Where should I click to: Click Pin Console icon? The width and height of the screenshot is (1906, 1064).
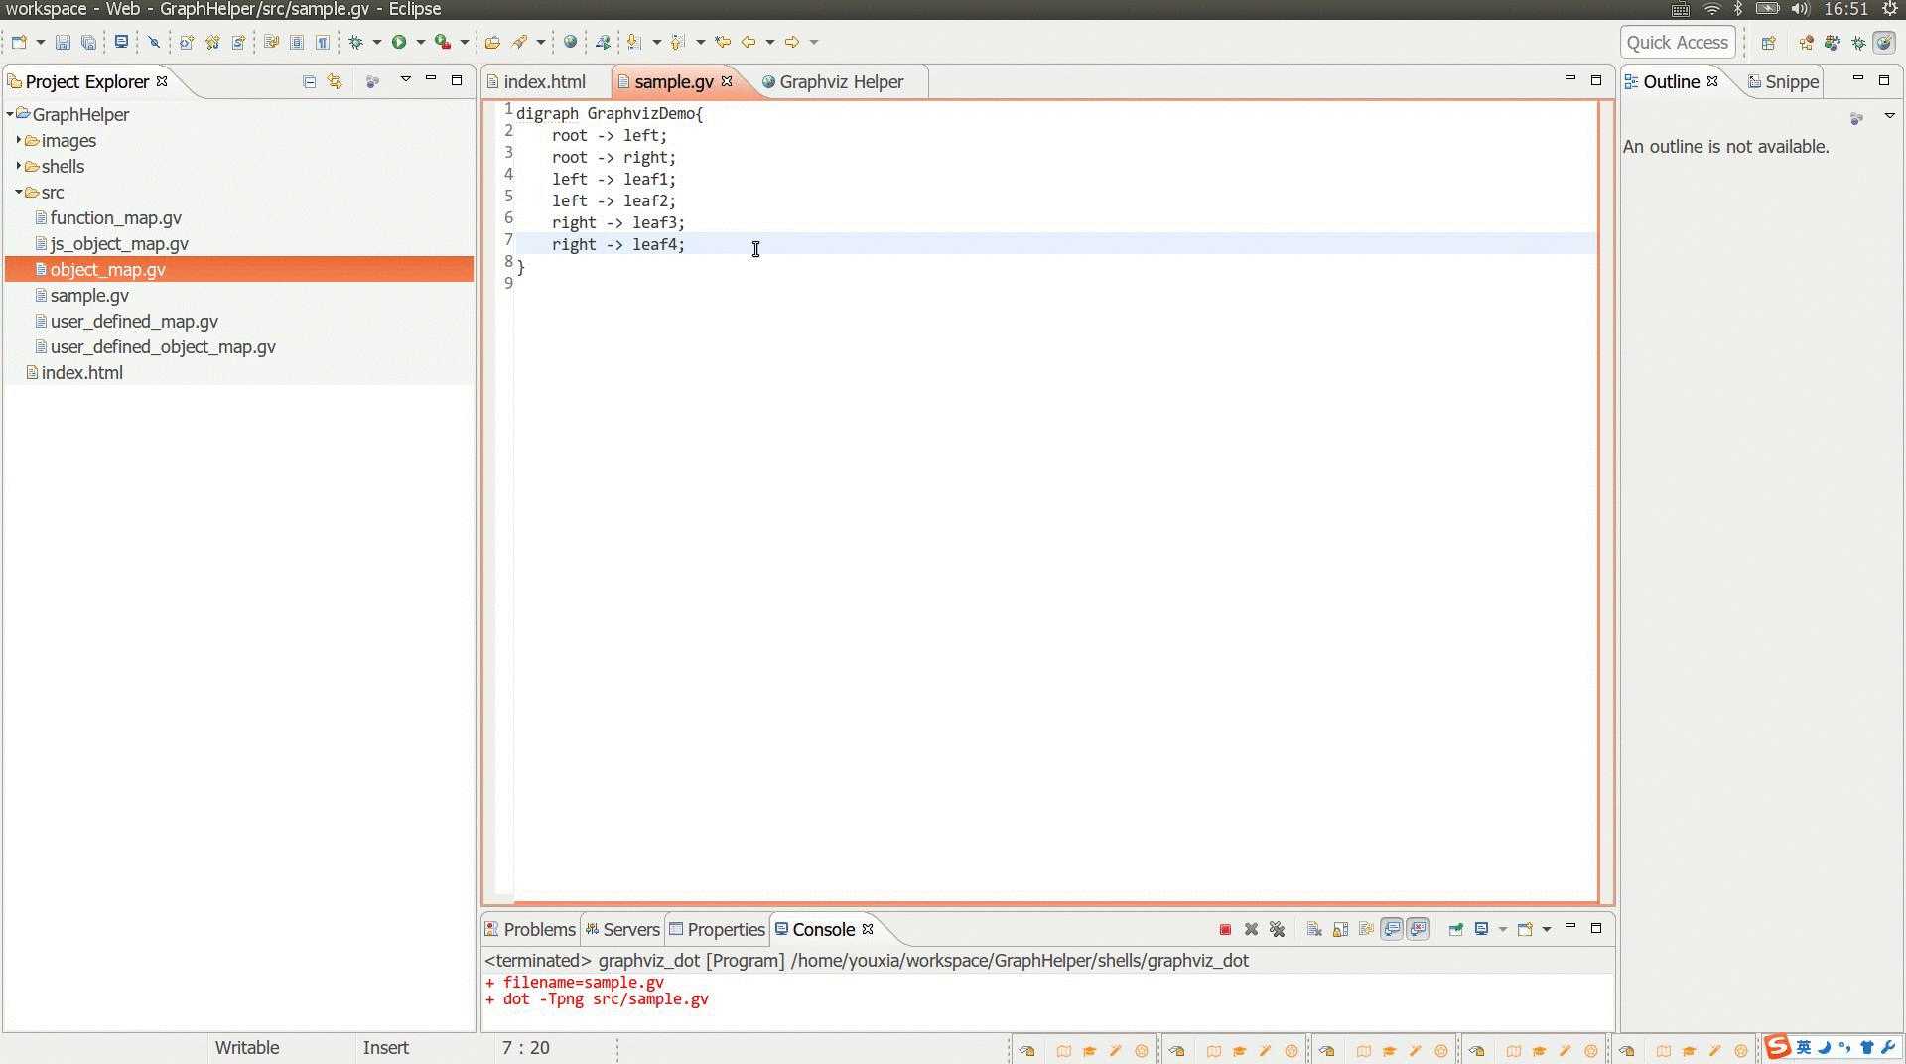pyautogui.click(x=1455, y=929)
